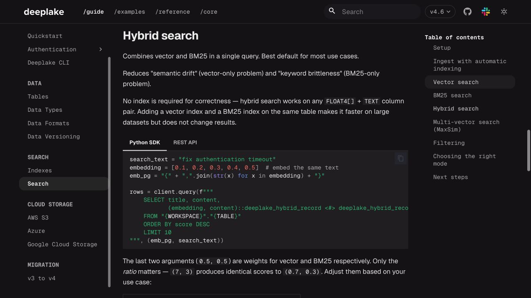Open Authentication in the sidebar
The image size is (531, 298).
coord(52,49)
